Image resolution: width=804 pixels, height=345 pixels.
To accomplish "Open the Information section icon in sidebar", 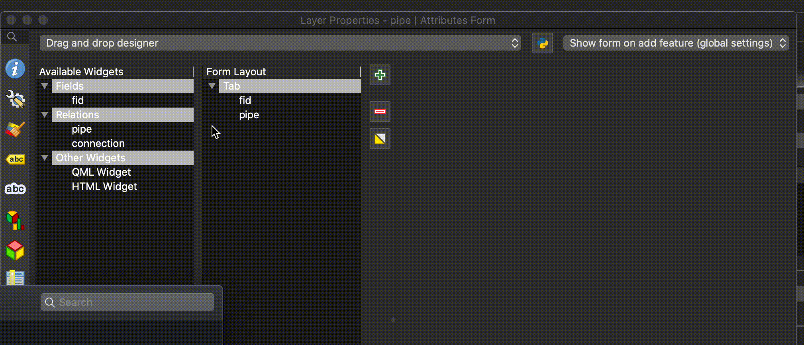I will [x=15, y=69].
